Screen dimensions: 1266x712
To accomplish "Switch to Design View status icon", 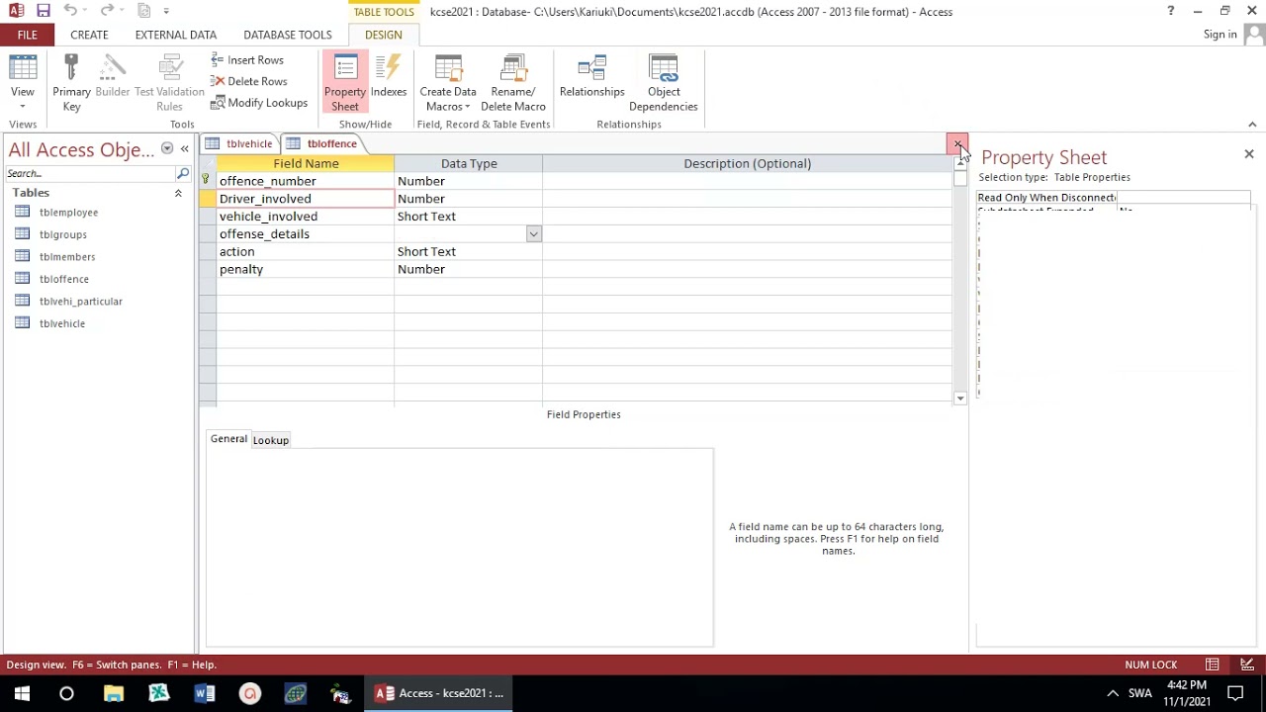I will click(x=1247, y=665).
